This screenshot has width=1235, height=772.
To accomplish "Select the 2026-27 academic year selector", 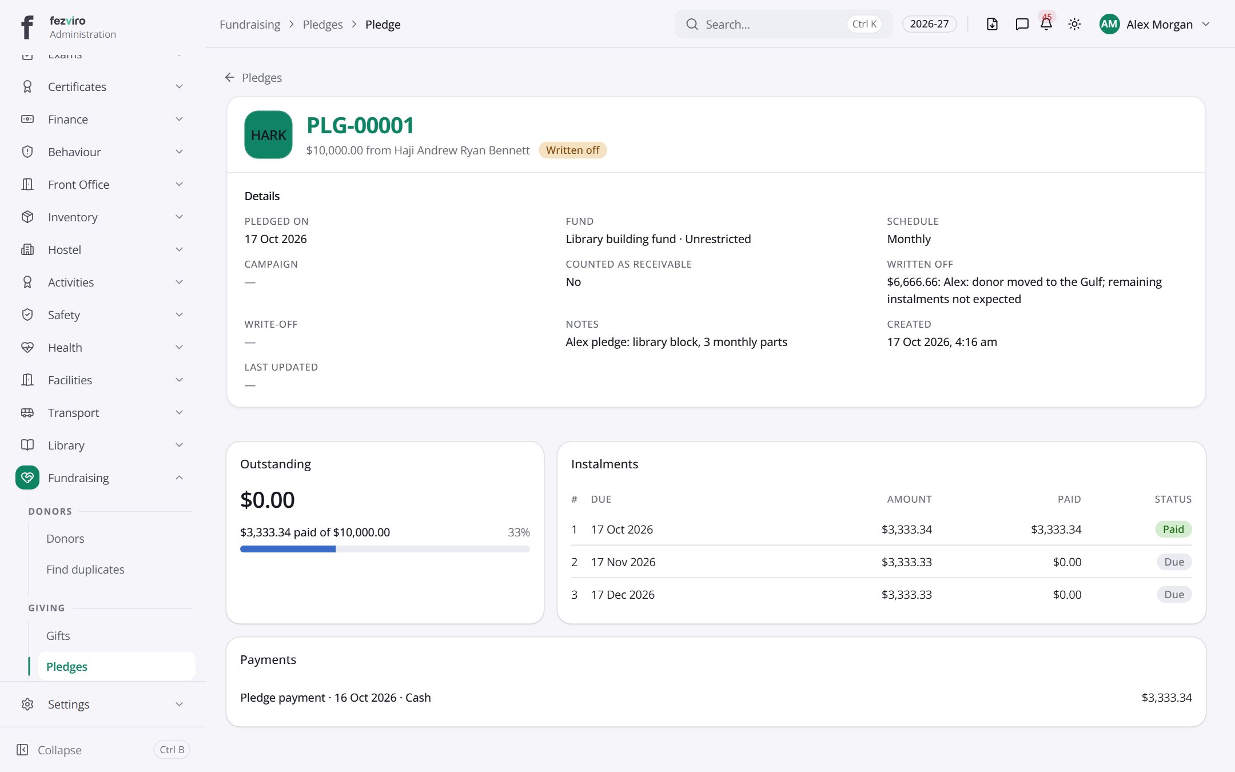I will pyautogui.click(x=929, y=24).
